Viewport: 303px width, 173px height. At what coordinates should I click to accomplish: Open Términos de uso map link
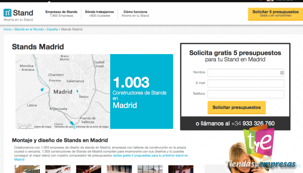63,127
